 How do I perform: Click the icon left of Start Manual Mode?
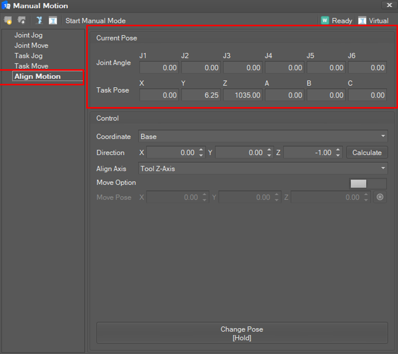coord(53,21)
